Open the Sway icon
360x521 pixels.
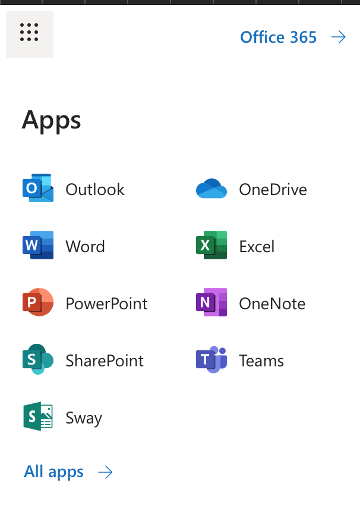tap(38, 416)
